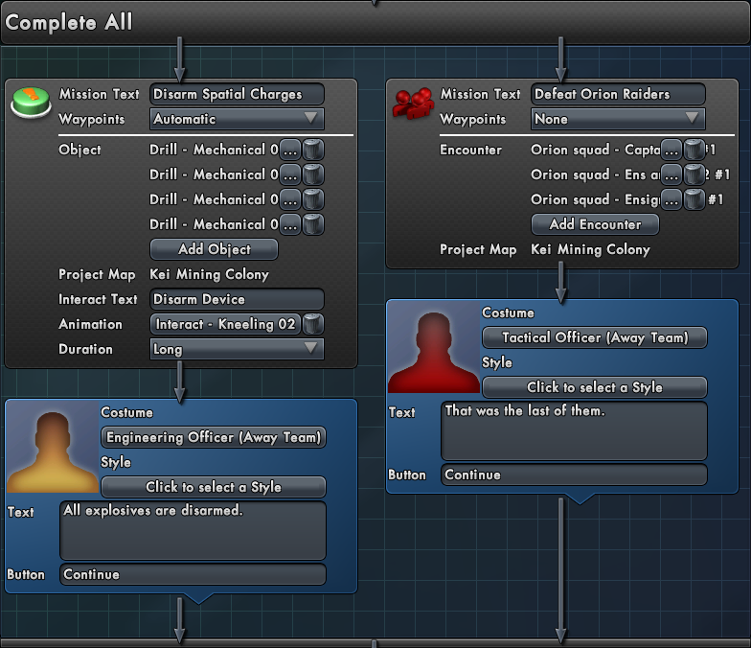Delete the first Drill - Mechanical object via trash icon
The height and width of the screenshot is (648, 751).
point(313,150)
